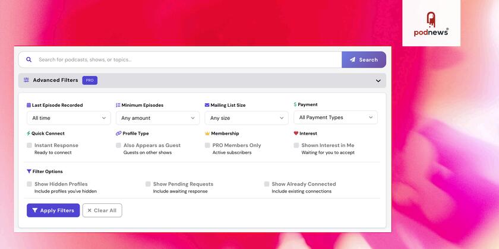Click the chain link Profile Type icon
The width and height of the screenshot is (499, 249).
click(119, 133)
